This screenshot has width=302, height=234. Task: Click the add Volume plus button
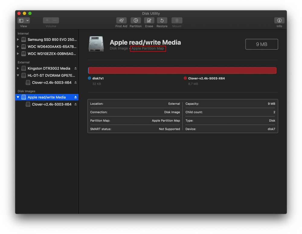tap(47, 21)
